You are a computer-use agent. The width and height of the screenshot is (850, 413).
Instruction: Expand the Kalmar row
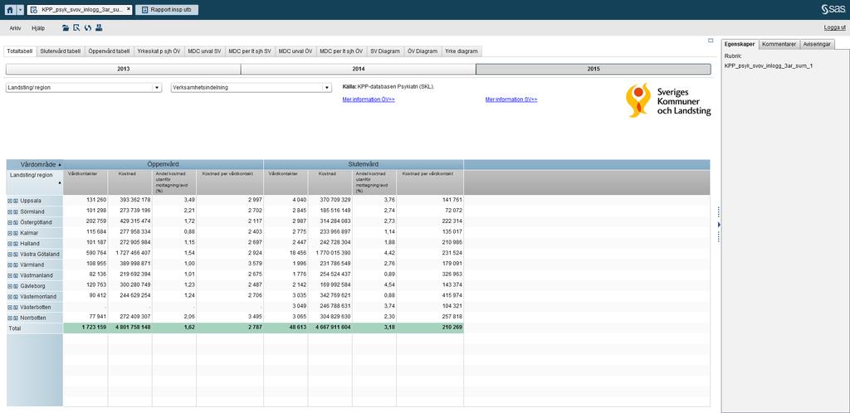pyautogui.click(x=10, y=233)
